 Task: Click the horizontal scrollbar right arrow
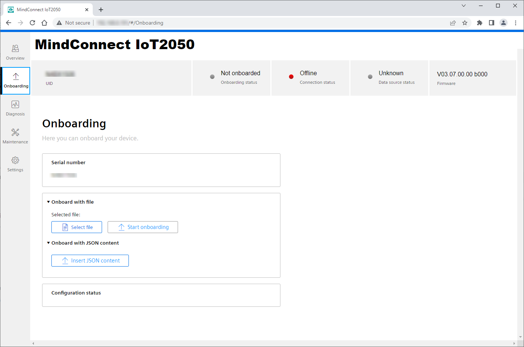pyautogui.click(x=514, y=343)
